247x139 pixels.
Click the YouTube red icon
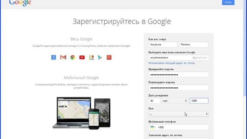pos(82,58)
